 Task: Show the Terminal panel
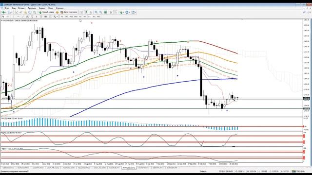(x=30, y=12)
